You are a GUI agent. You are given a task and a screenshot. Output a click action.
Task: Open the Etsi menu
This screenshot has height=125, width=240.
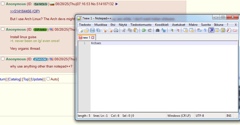(x=113, y=25)
